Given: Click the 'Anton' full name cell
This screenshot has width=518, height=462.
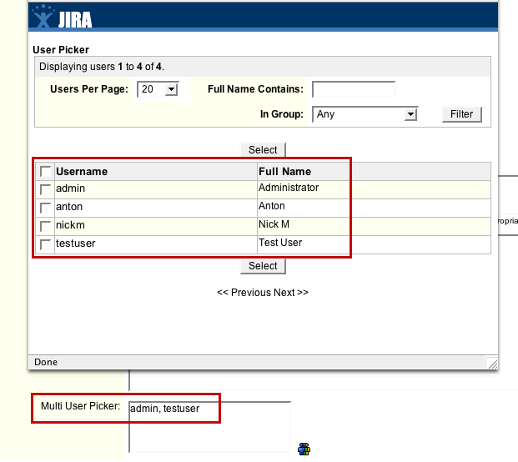Looking at the screenshot, I should pos(374,208).
